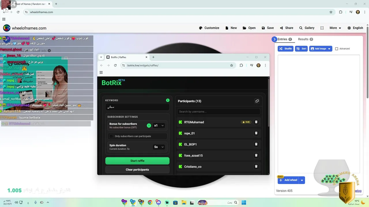Screen dimensions: 369x207
Task: Click the green keyword info icon
Action: [168, 100]
